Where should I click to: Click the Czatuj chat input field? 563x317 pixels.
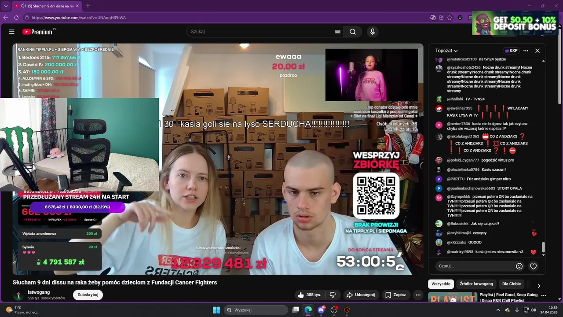point(475,266)
